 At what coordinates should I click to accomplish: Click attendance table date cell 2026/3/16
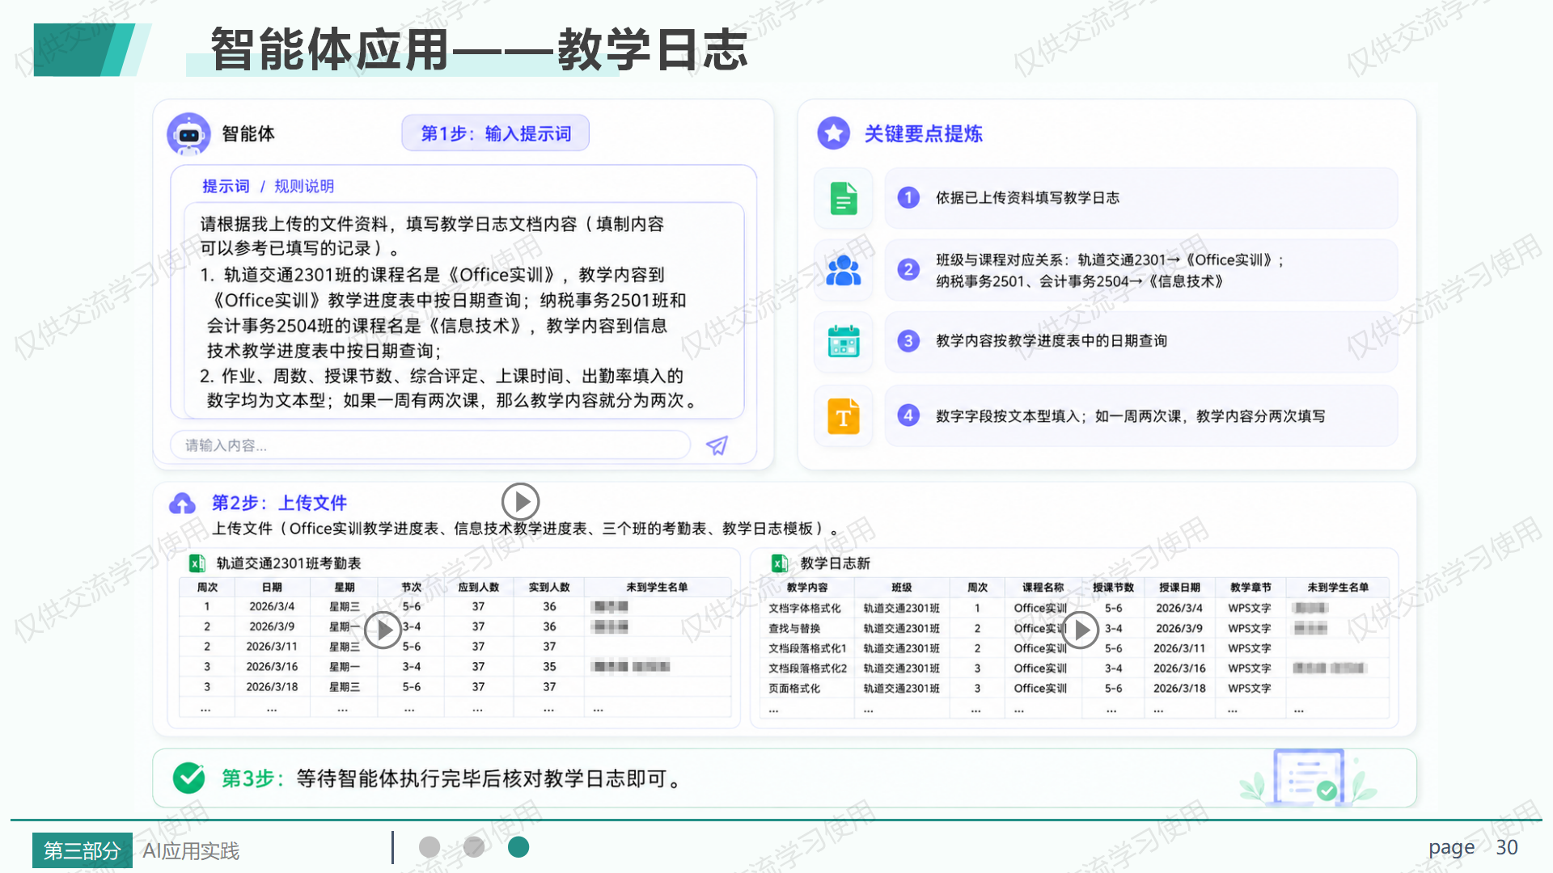pos(272,667)
